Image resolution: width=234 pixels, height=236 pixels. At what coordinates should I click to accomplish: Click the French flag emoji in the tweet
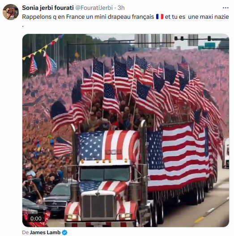click(160, 17)
